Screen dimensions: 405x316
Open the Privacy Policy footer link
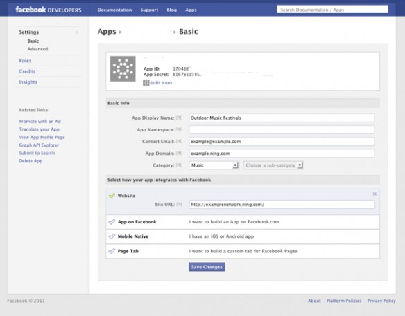pyautogui.click(x=381, y=301)
